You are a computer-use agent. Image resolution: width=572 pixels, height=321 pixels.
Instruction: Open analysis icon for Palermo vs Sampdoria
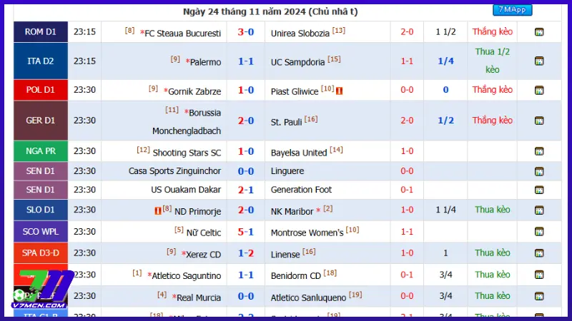(539, 61)
